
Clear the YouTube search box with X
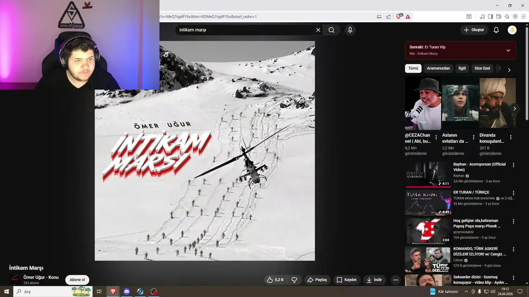tap(318, 30)
